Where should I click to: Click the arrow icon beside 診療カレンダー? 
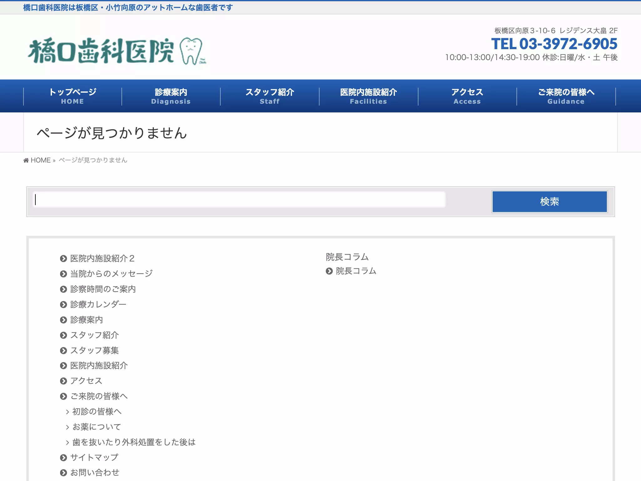(x=64, y=305)
